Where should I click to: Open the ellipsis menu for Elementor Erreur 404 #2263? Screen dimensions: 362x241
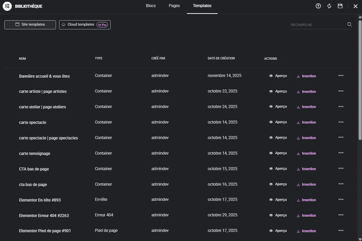point(341,215)
